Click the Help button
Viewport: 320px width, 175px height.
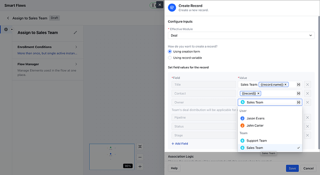point(174,168)
